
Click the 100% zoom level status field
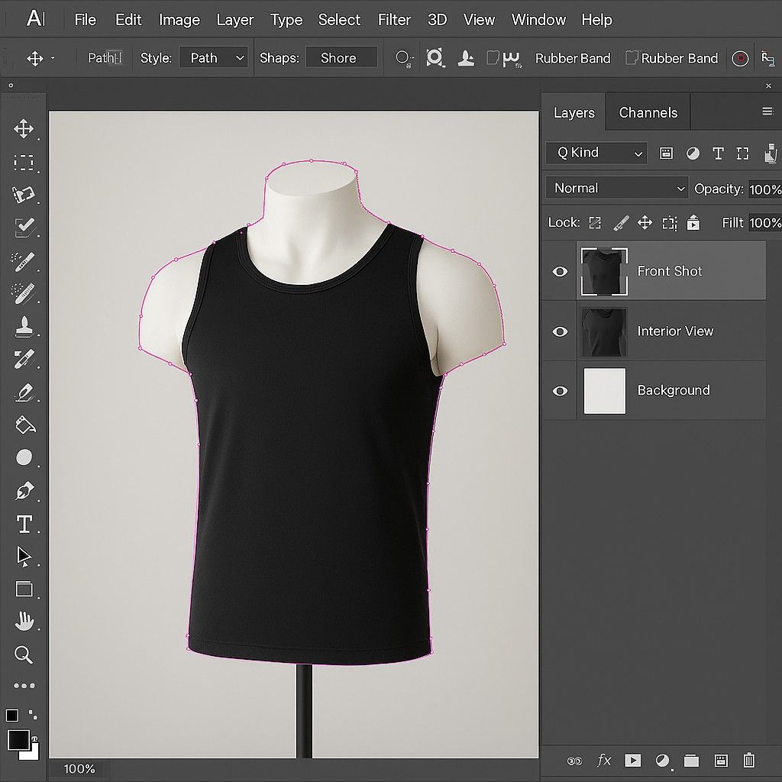[x=79, y=768]
